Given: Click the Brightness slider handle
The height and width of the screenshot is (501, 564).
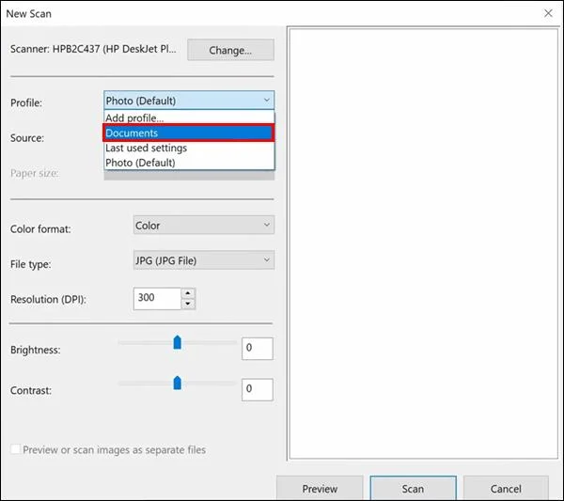Looking at the screenshot, I should click(177, 342).
